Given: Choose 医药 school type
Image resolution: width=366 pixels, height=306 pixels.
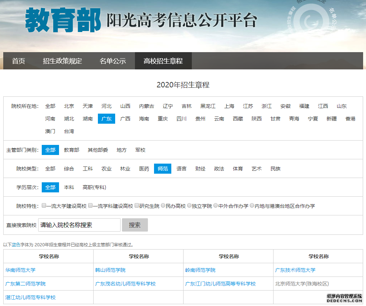Looking at the screenshot, I should (144, 169).
